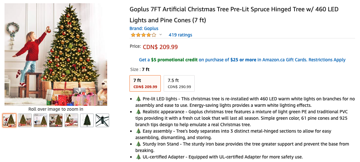
Task: Visit the Brand: Goplus store link
Action: [144, 28]
